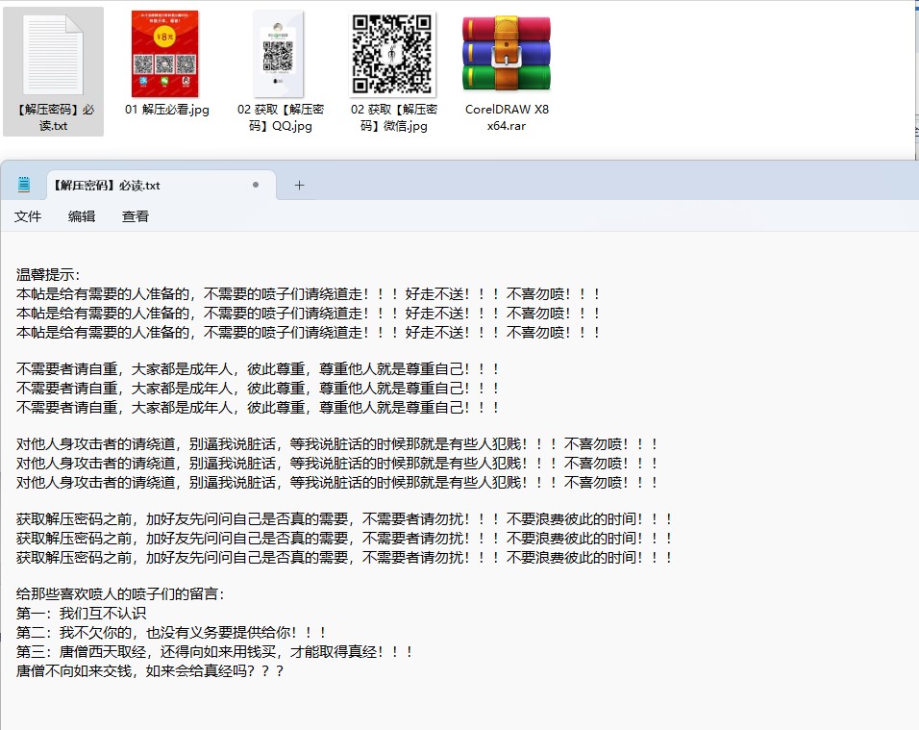Open the 编辑 menu
919x730 pixels.
[82, 216]
